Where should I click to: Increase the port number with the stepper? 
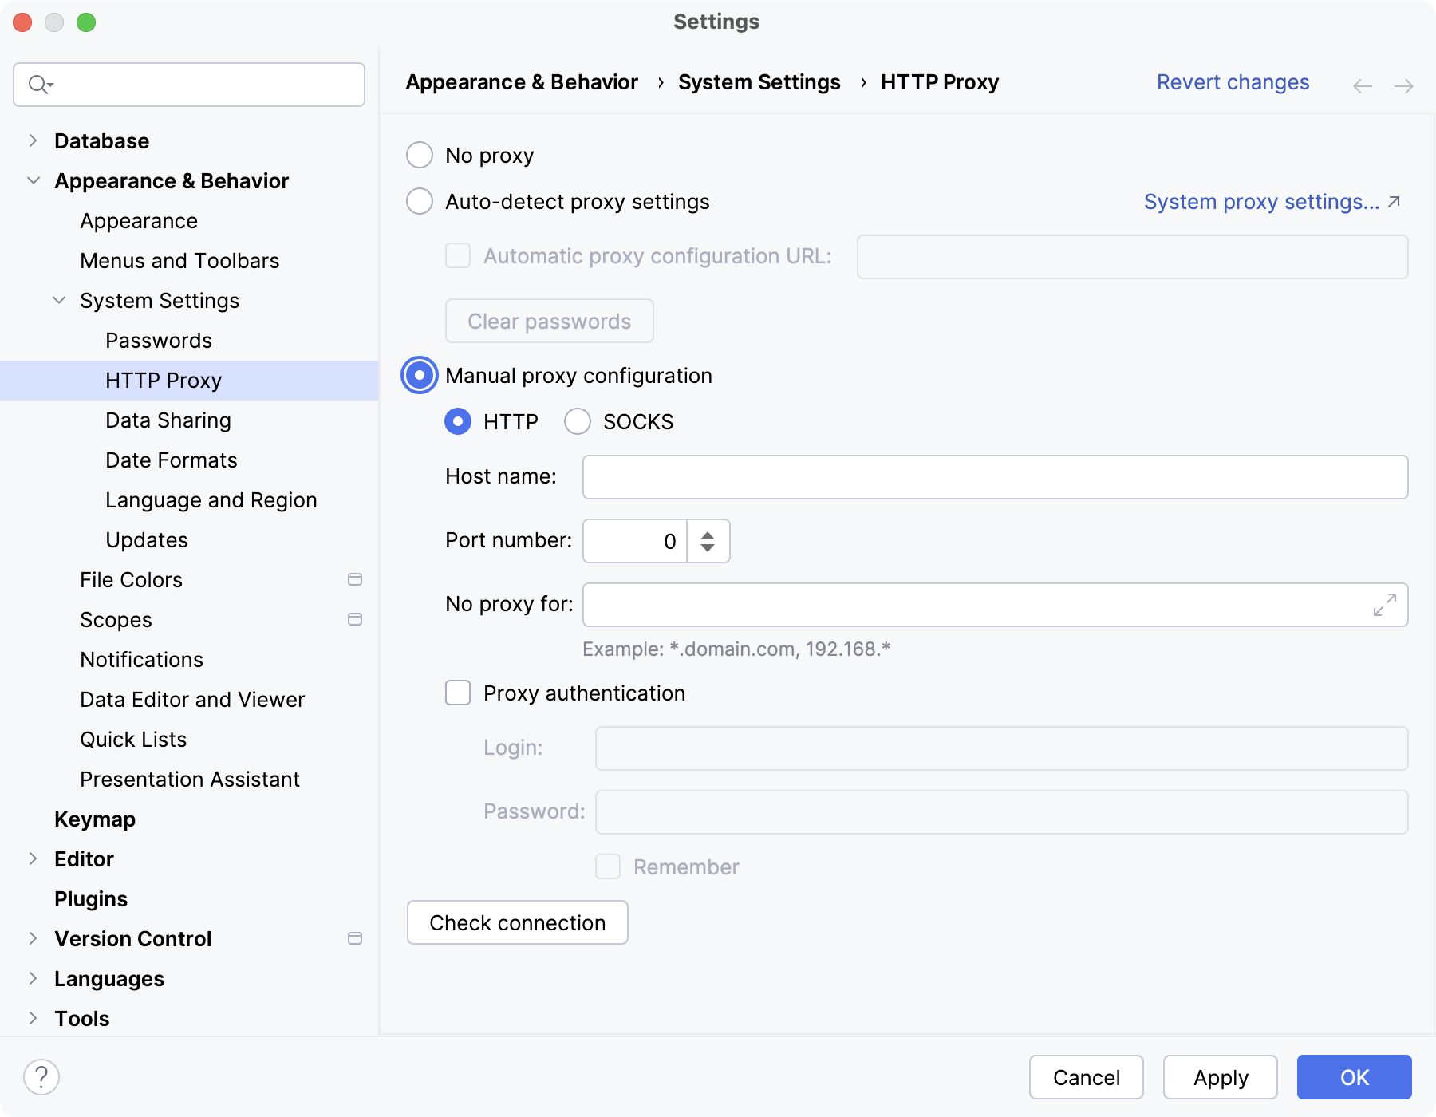(708, 535)
